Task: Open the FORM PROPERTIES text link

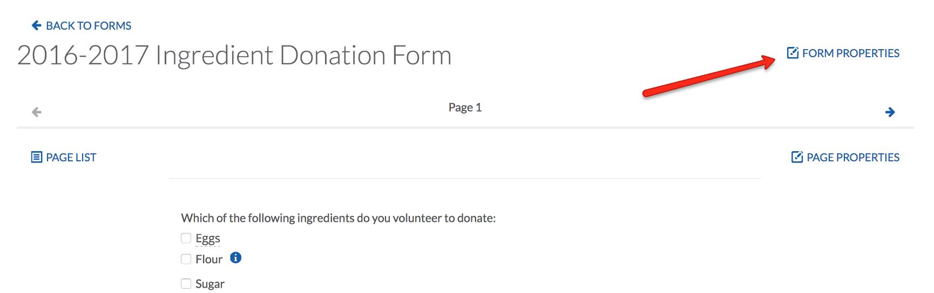Action: click(x=850, y=53)
